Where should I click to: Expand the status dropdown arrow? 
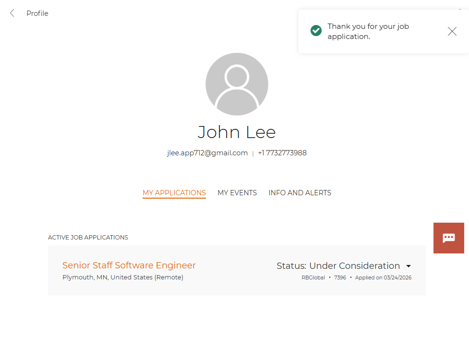coord(409,266)
